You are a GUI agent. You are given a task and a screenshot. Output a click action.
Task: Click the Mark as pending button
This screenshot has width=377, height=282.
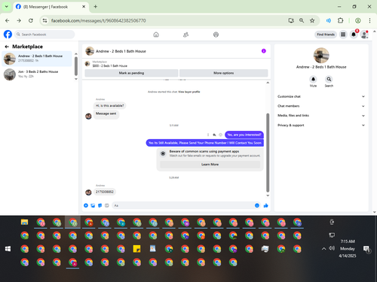(x=131, y=73)
